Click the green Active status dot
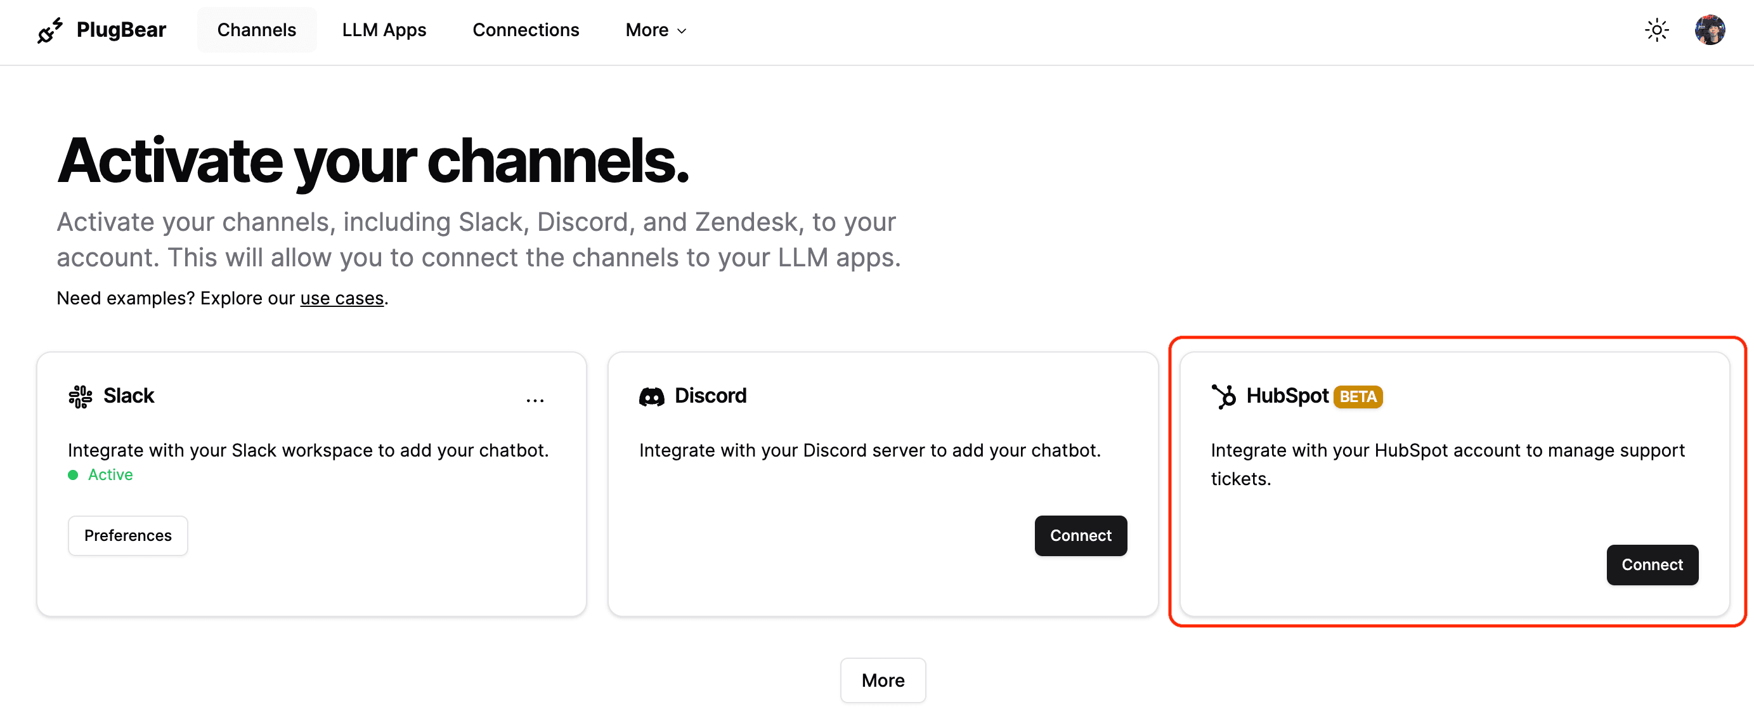The image size is (1754, 728). (x=73, y=475)
